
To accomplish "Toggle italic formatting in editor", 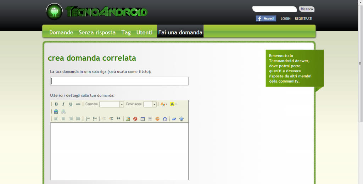I will [63, 104].
